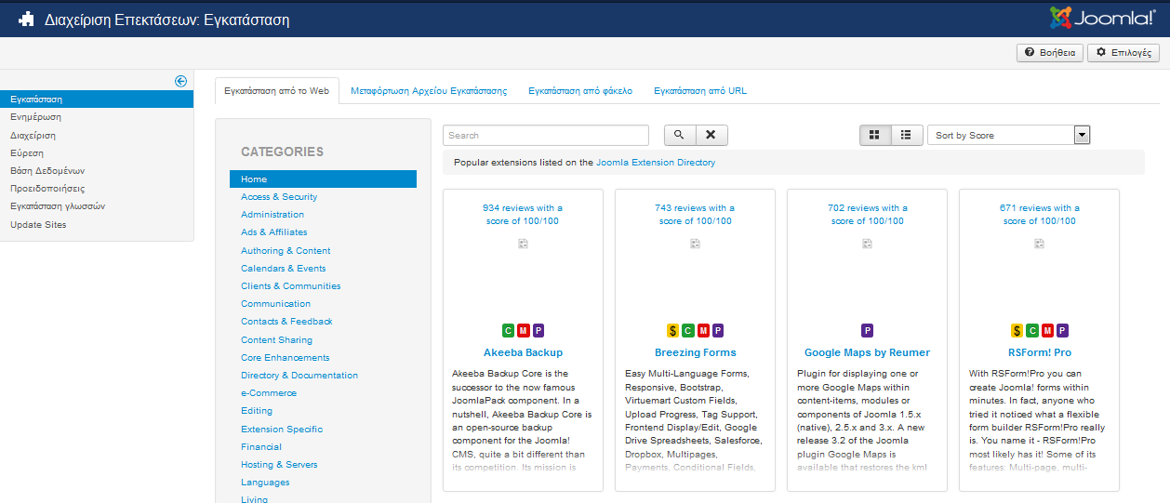Focus the Search input field
This screenshot has width=1170, height=503.
coord(546,135)
